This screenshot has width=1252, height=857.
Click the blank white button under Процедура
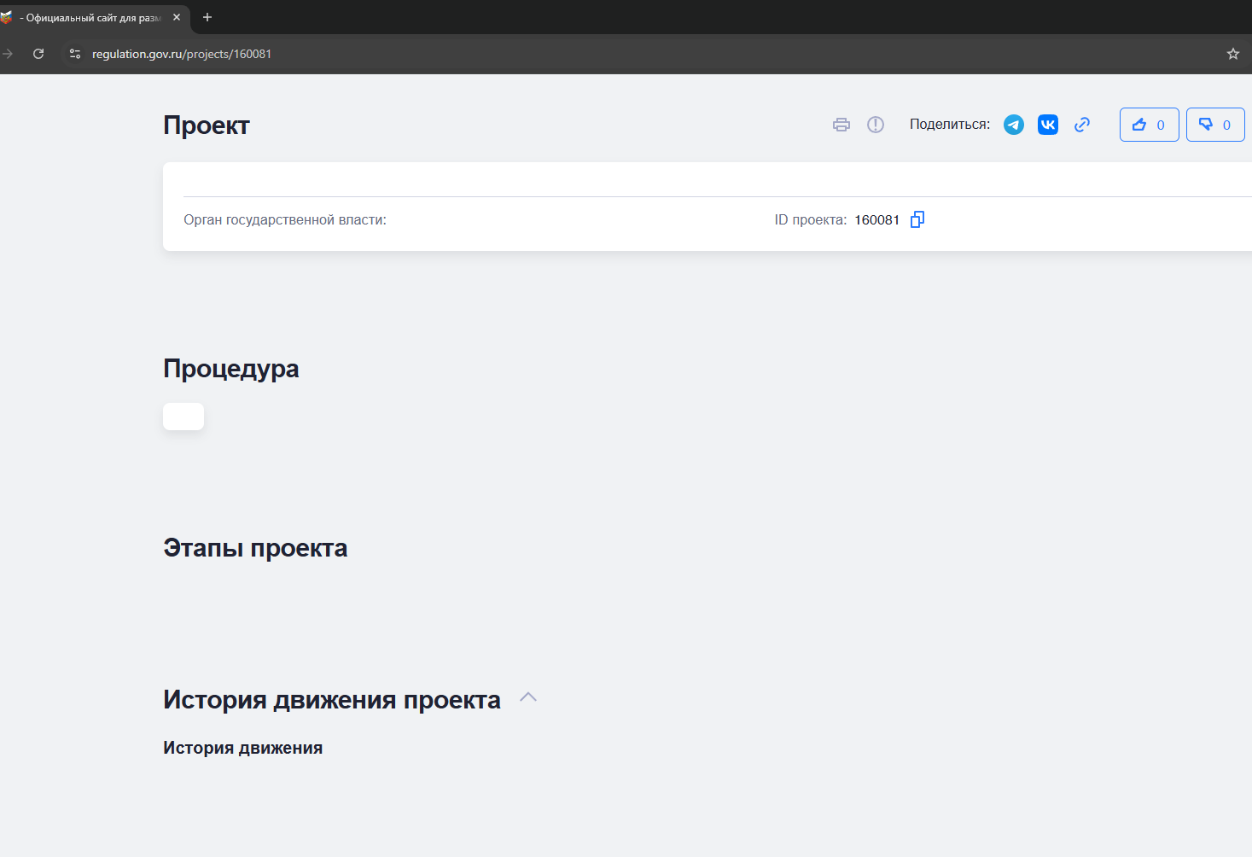(183, 417)
